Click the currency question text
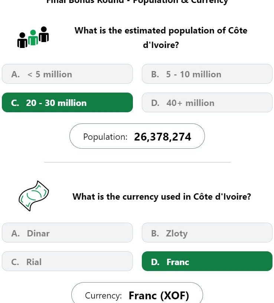This screenshot has width=274, height=303. (162, 197)
